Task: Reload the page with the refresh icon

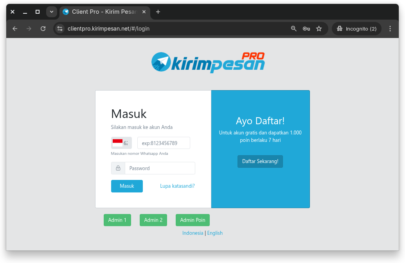Action: pyautogui.click(x=43, y=29)
